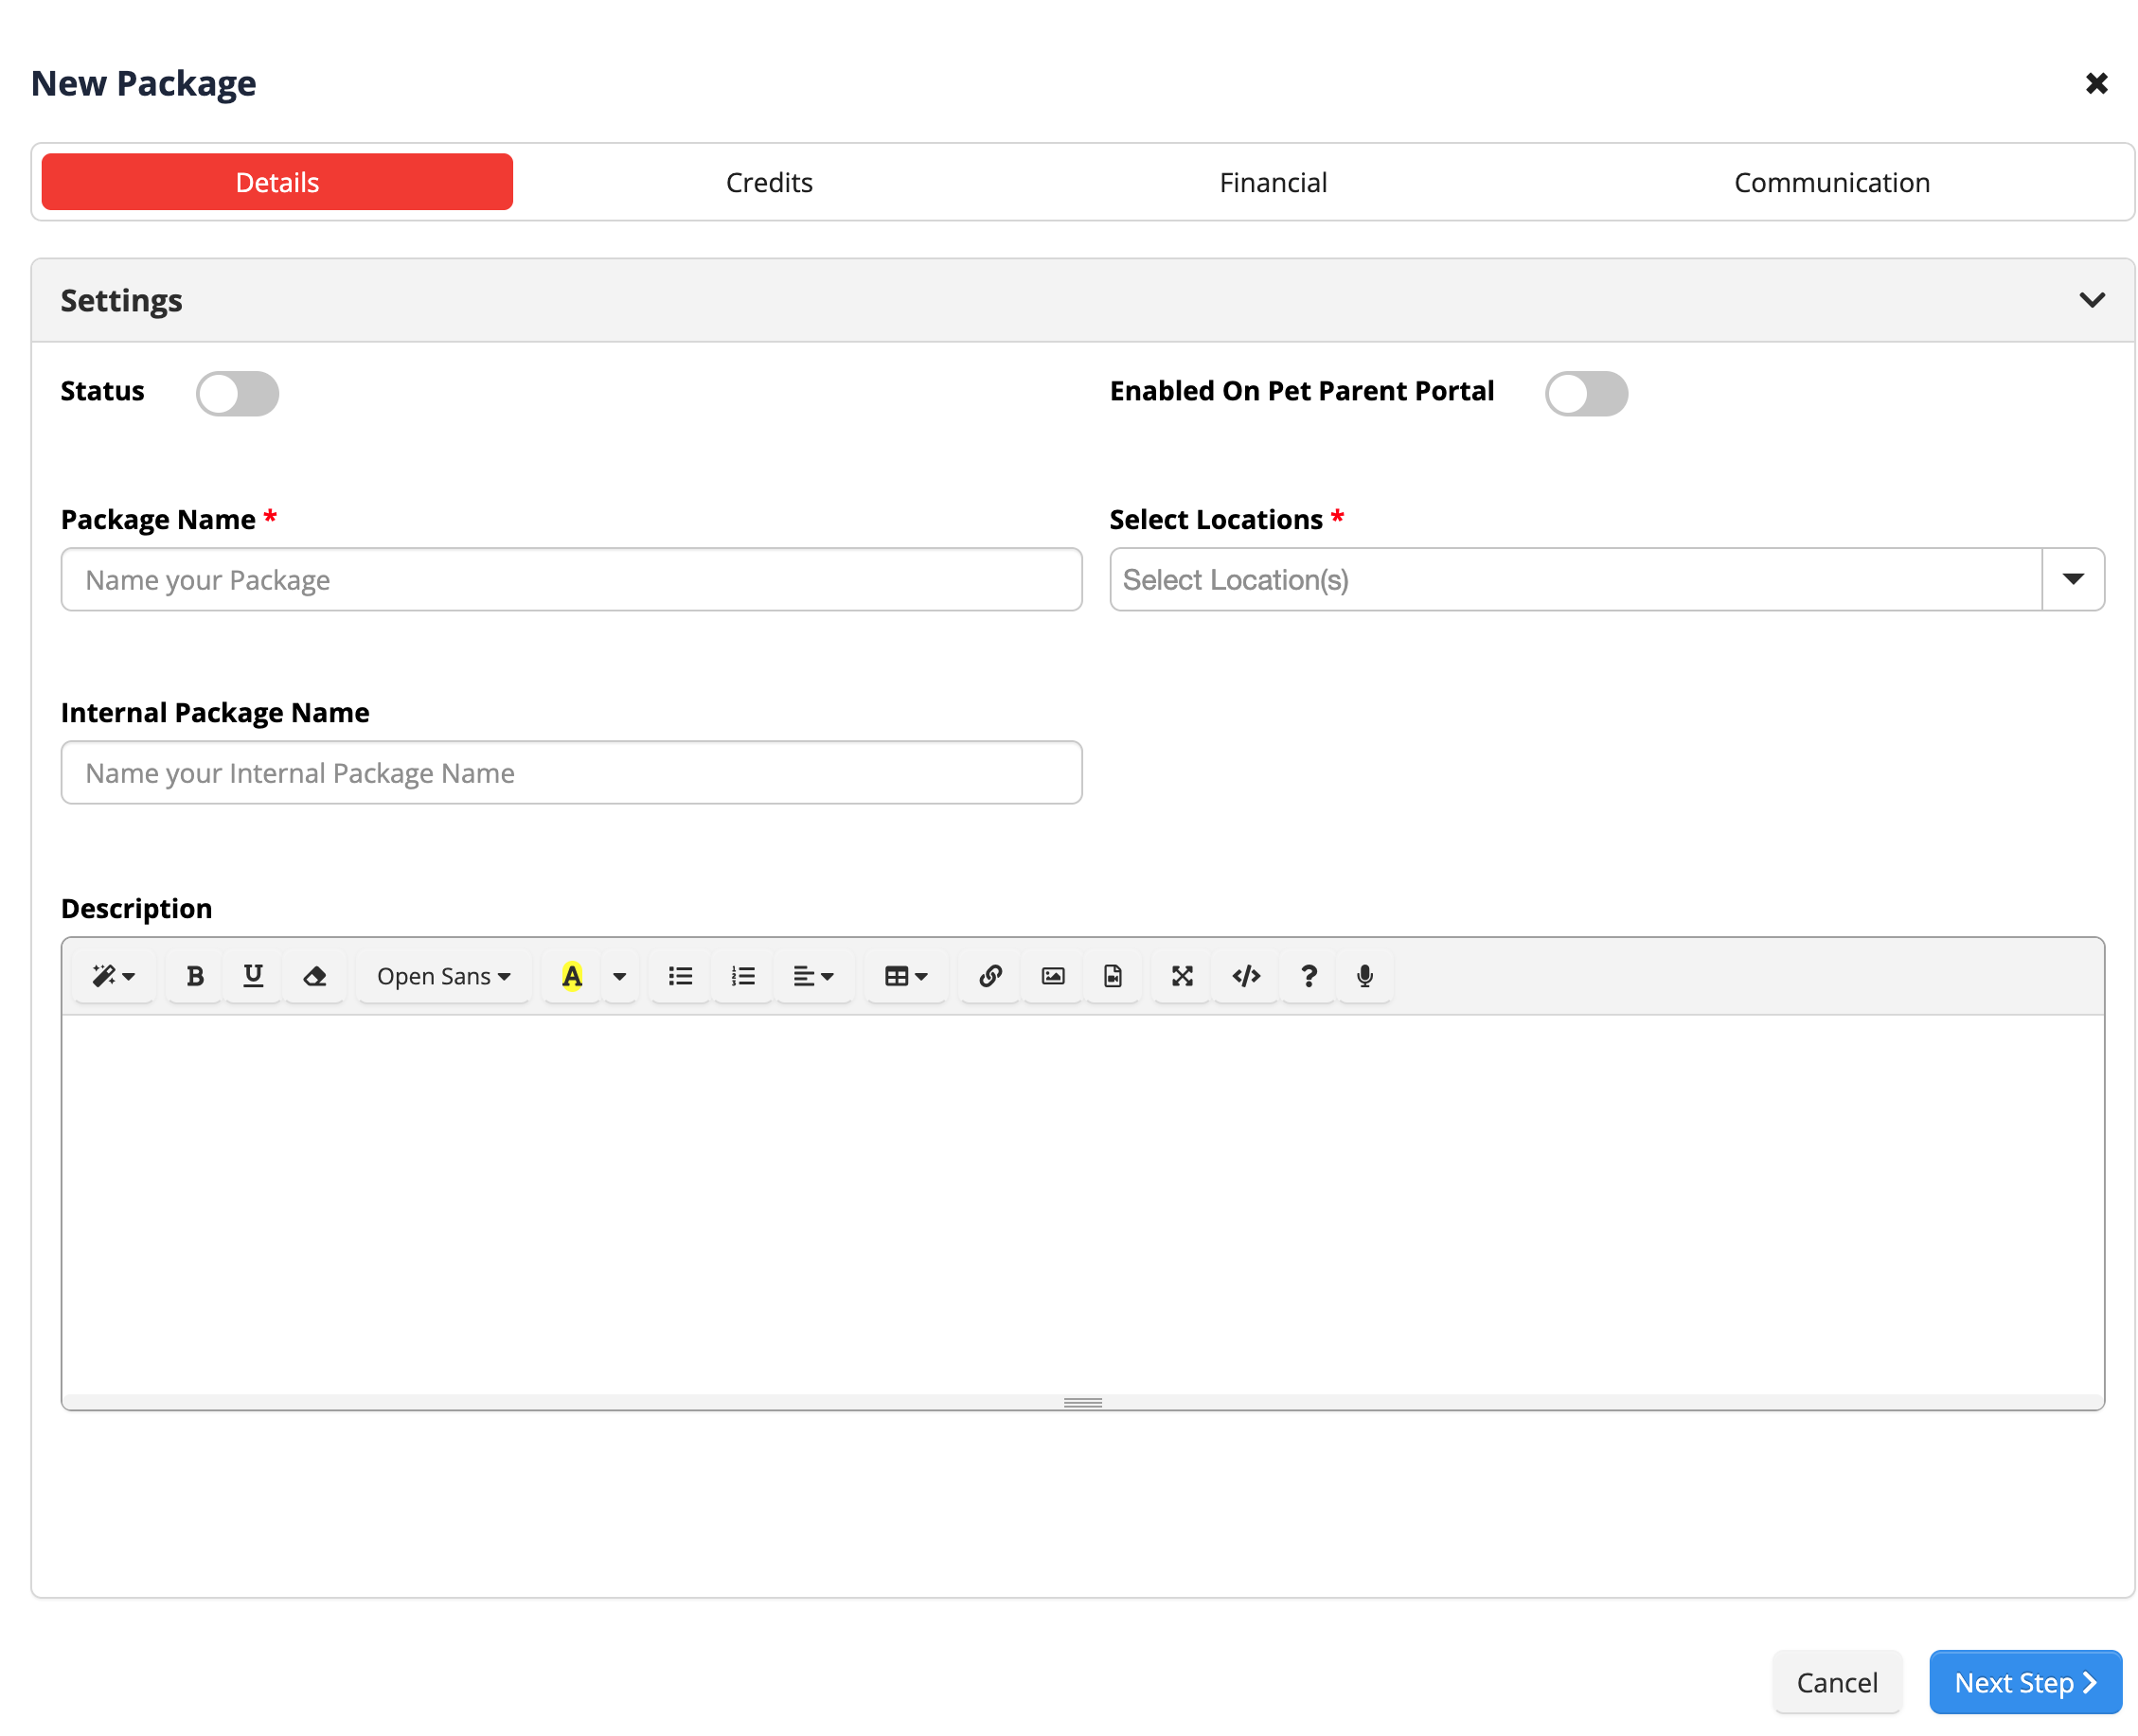Image resolution: width=2138 pixels, height=1736 pixels.
Task: Open the Select Location(s) dropdown arrow
Action: (2072, 579)
